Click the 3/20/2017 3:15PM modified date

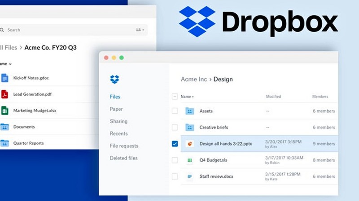[283, 142]
